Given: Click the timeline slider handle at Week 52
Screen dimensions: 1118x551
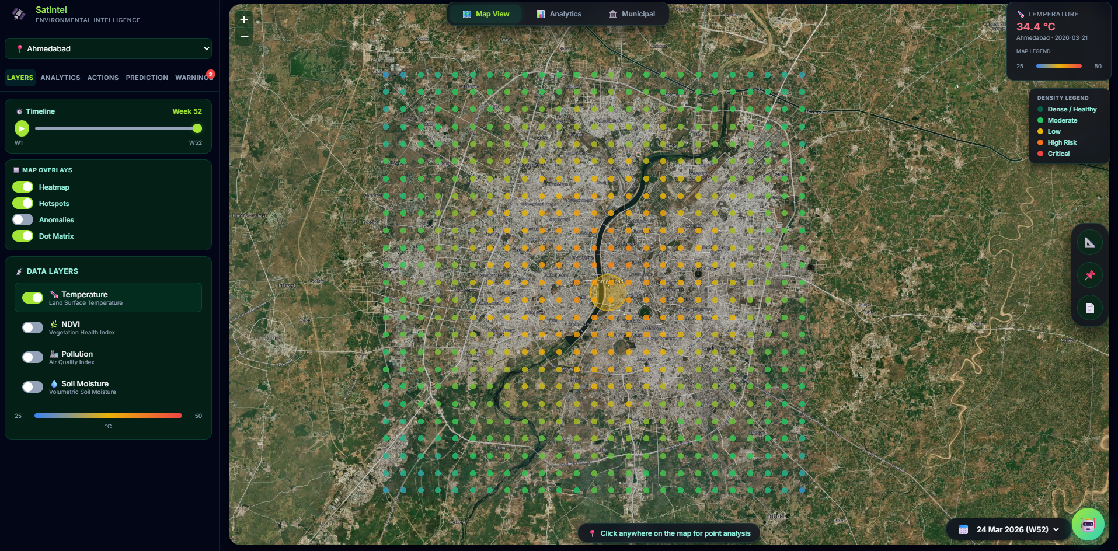Looking at the screenshot, I should coord(197,128).
